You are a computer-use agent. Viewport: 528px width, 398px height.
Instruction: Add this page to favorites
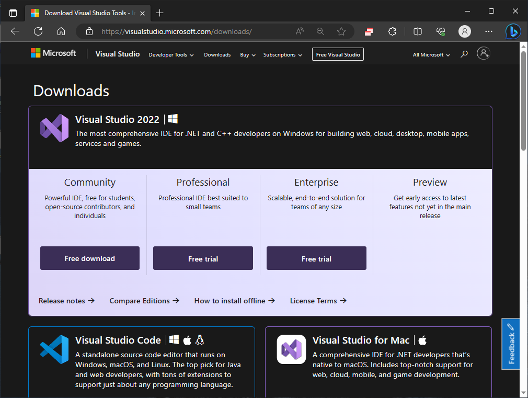point(341,31)
